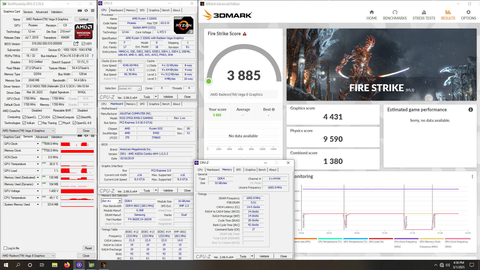Open the Memory Clock sensor dropdown

point(38,150)
